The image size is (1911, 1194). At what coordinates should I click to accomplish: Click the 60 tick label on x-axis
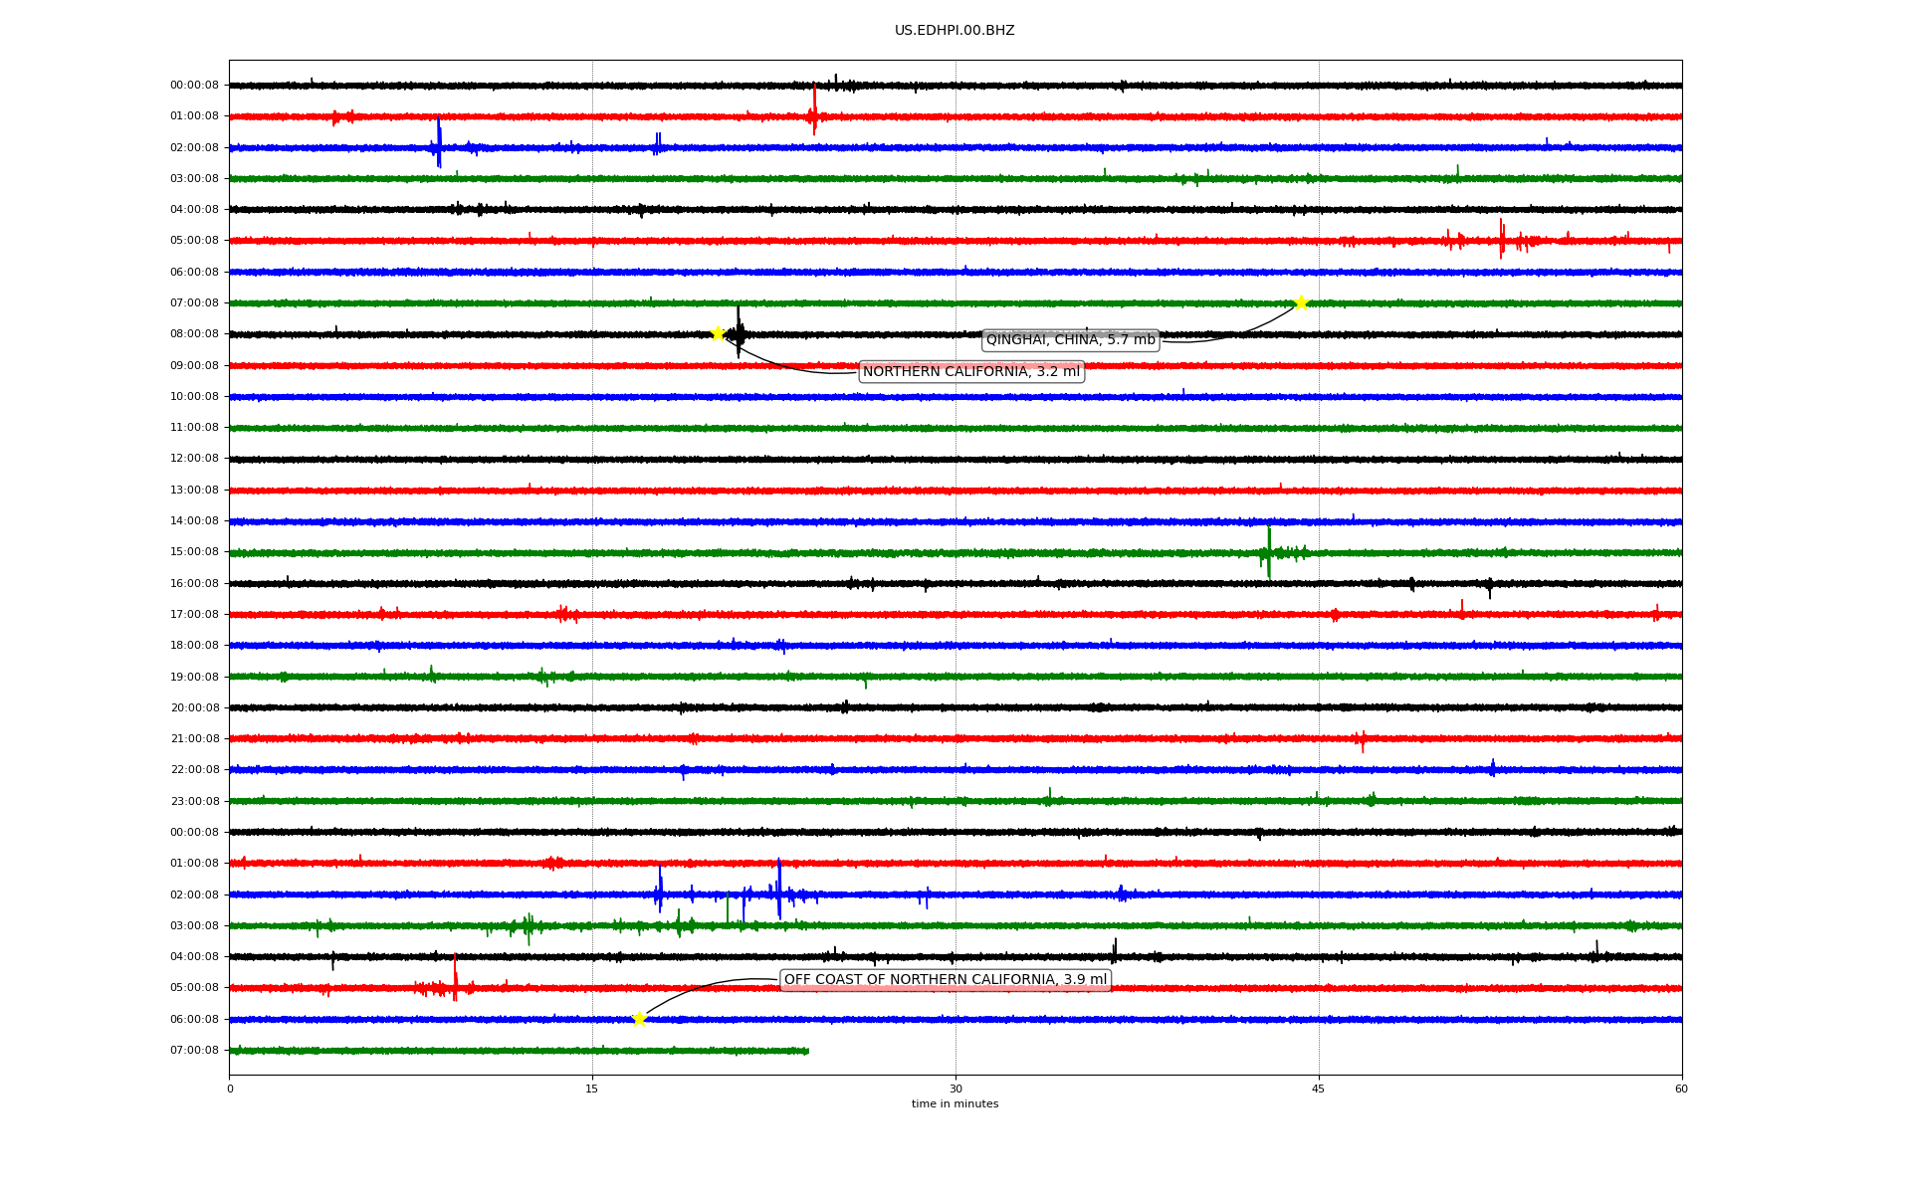[1681, 1089]
